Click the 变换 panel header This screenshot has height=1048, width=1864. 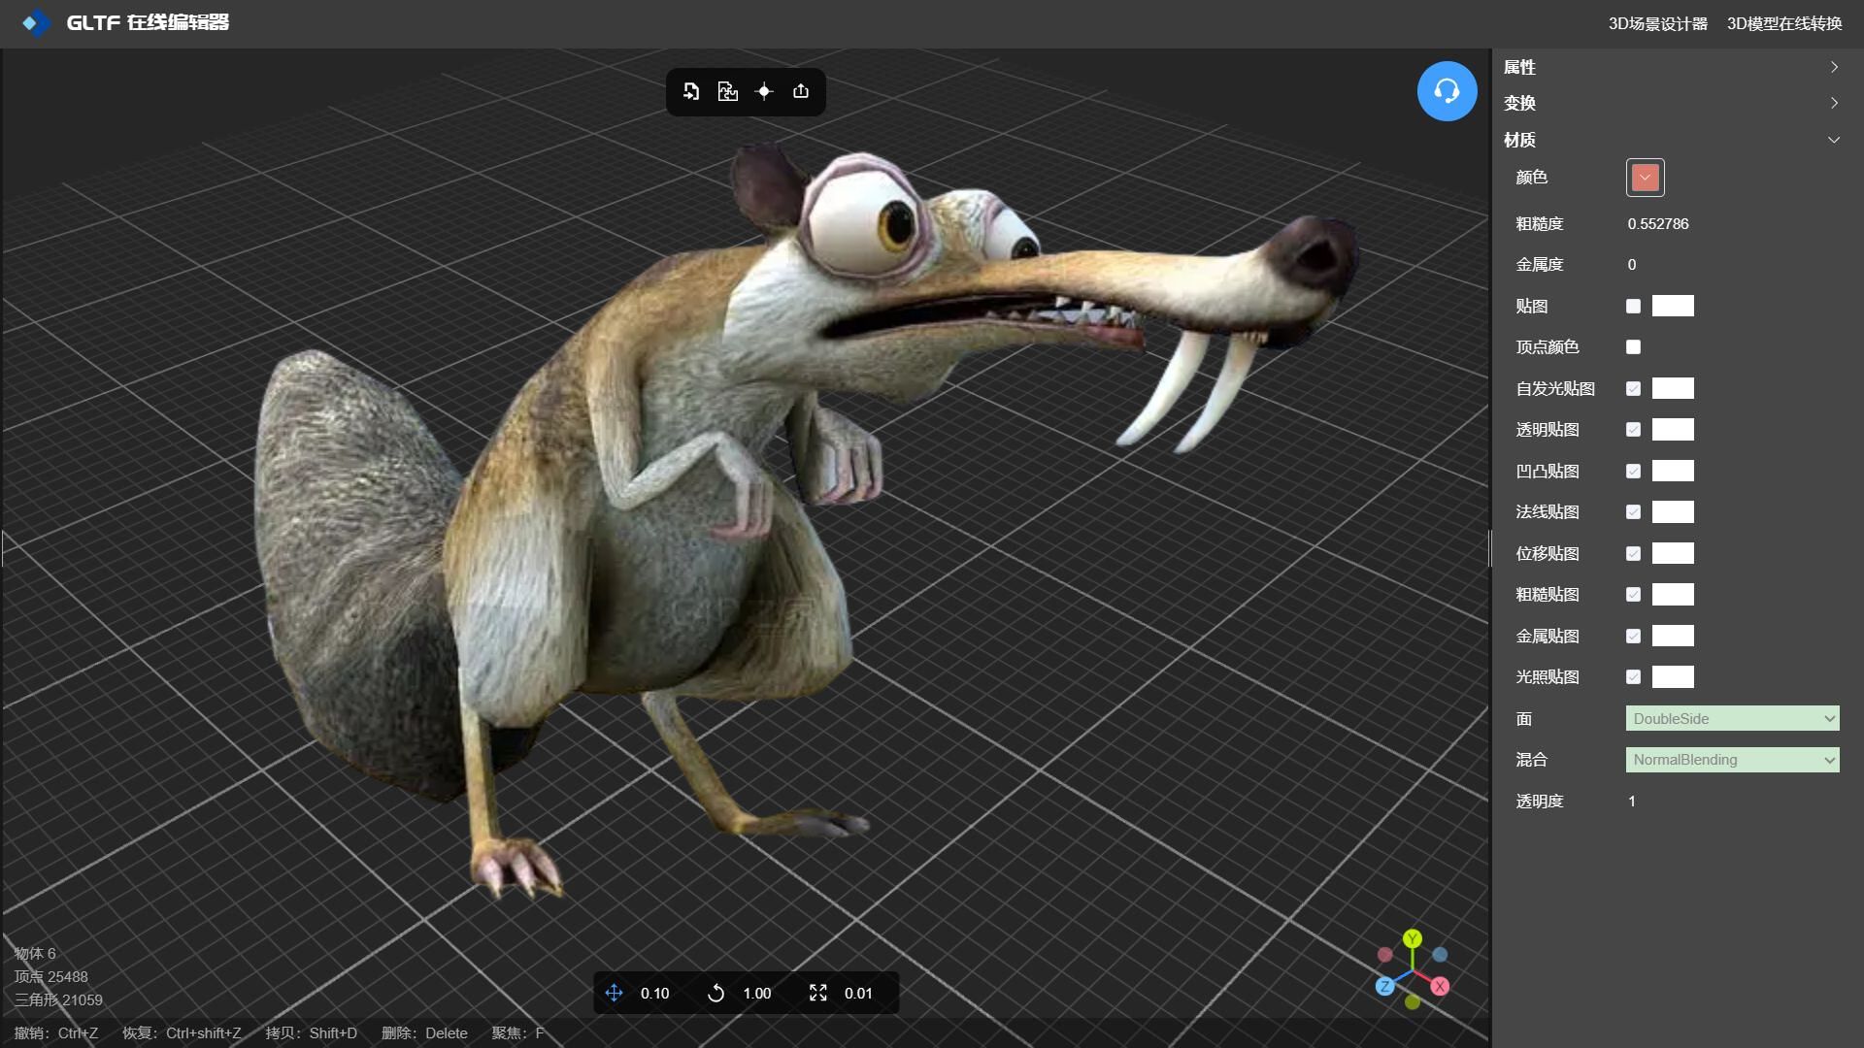[x=1672, y=103]
